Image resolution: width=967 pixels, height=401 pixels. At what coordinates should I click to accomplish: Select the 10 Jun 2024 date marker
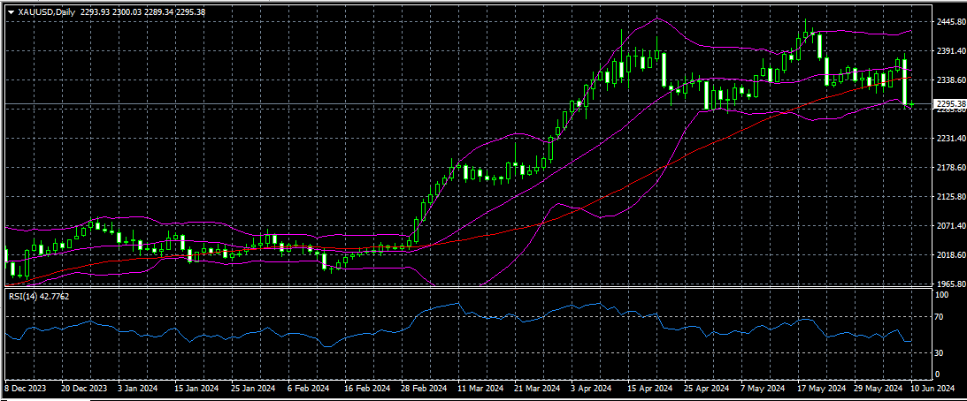coord(932,388)
